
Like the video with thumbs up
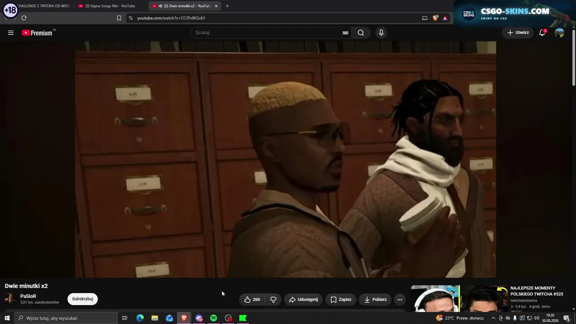point(252,299)
